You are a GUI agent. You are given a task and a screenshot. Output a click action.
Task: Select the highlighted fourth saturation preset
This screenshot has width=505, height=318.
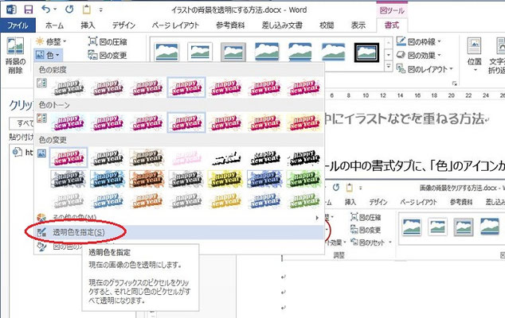[186, 87]
